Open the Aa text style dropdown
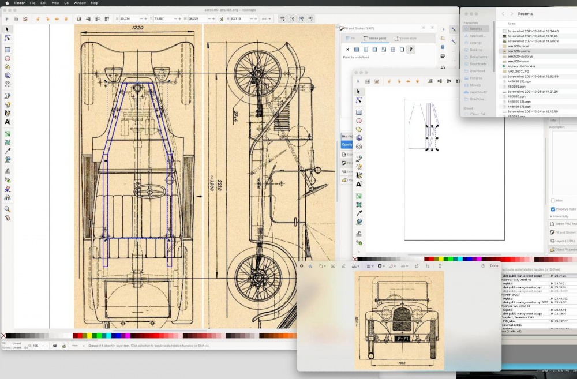 pyautogui.click(x=404, y=266)
